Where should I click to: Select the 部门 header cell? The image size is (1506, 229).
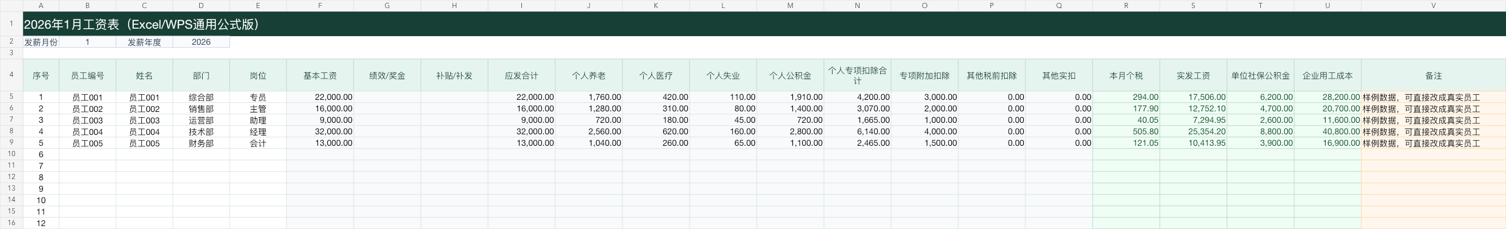click(x=201, y=75)
